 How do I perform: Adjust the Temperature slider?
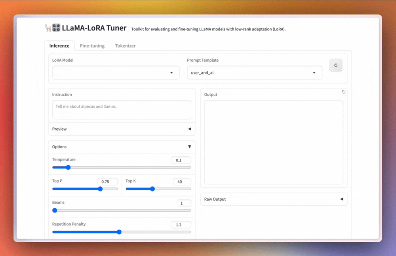pyautogui.click(x=122, y=167)
